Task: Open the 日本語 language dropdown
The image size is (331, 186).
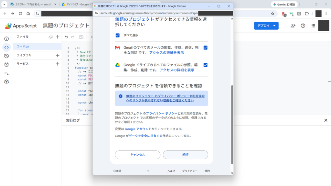Action: 131,171
